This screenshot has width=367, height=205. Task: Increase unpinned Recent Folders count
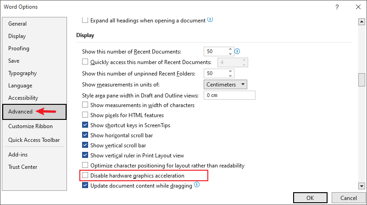[230, 71]
